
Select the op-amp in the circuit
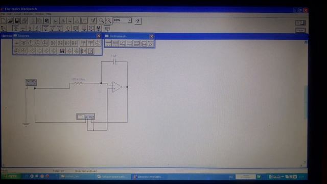[x=117, y=87]
